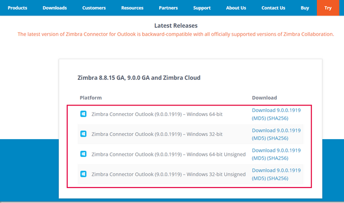The height and width of the screenshot is (203, 344).
Task: Click Windows icon for 64-bit Unsigned connector
Action: [x=83, y=154]
